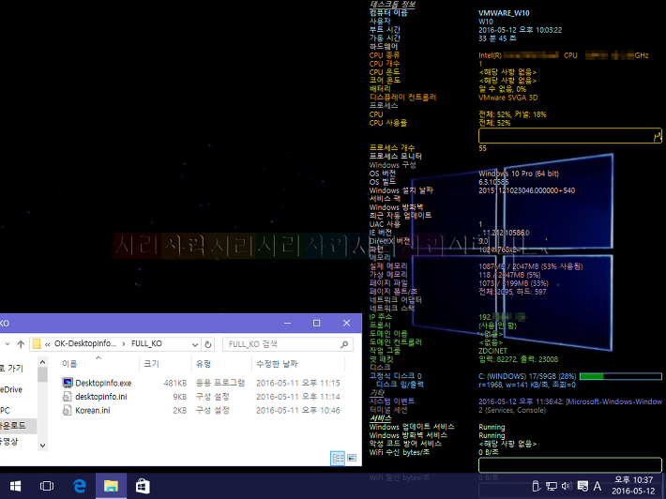Open the network tray icon
Image resolution: width=666 pixels, height=499 pixels.
click(552, 486)
